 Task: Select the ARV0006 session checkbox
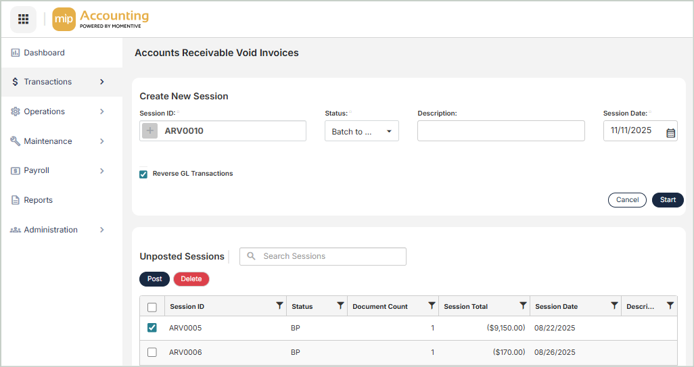[x=152, y=352]
